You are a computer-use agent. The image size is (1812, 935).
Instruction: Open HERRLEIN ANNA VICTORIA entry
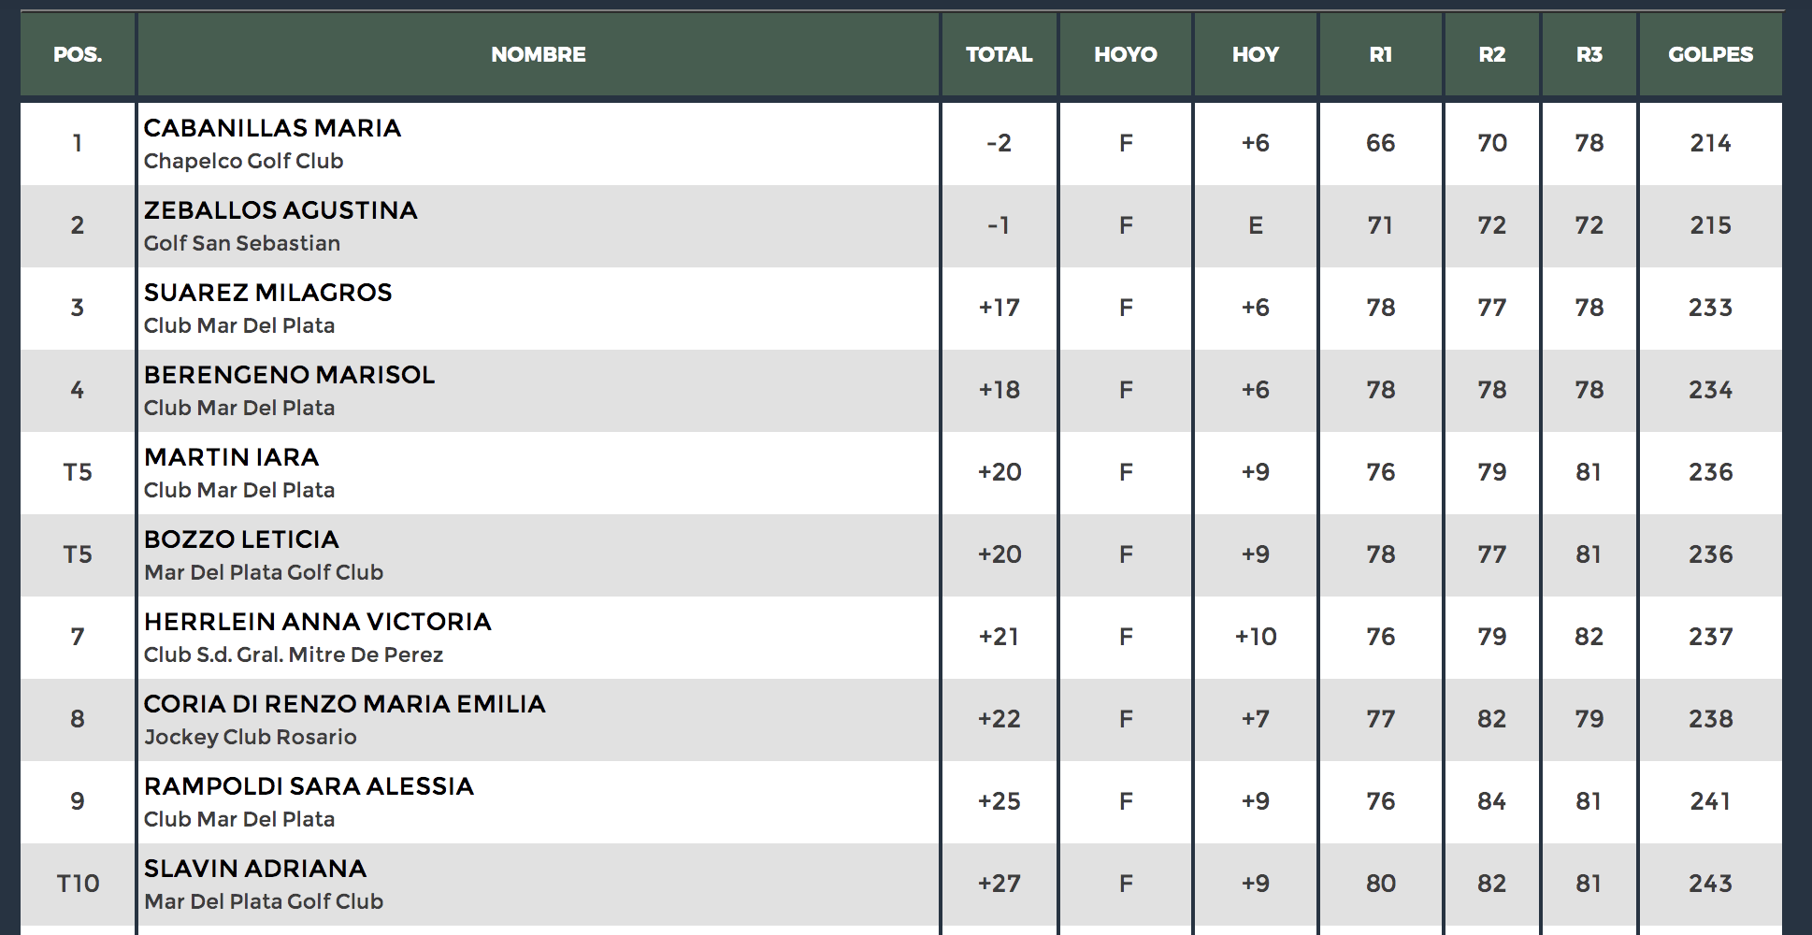pyautogui.click(x=317, y=622)
